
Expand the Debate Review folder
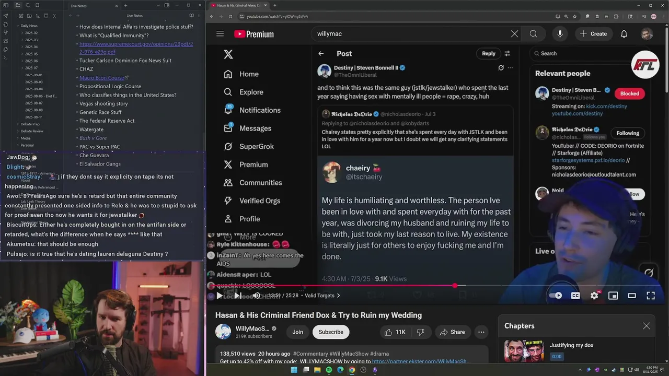32,131
